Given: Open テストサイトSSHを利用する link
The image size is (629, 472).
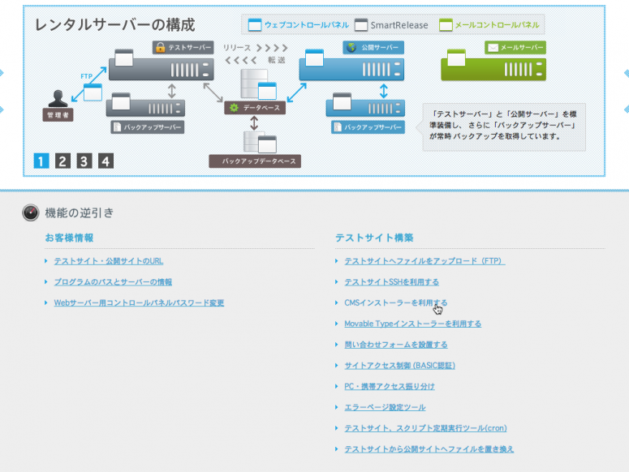Looking at the screenshot, I should pyautogui.click(x=391, y=282).
